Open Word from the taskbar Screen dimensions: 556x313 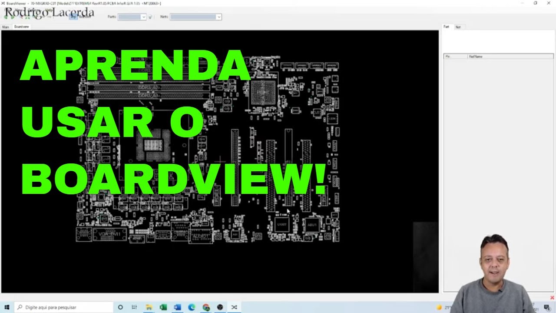[x=177, y=307]
